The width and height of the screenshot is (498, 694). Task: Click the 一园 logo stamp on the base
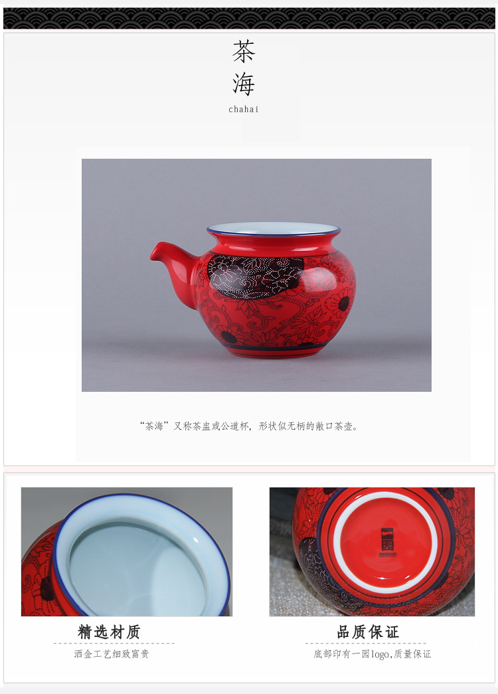[x=387, y=542]
